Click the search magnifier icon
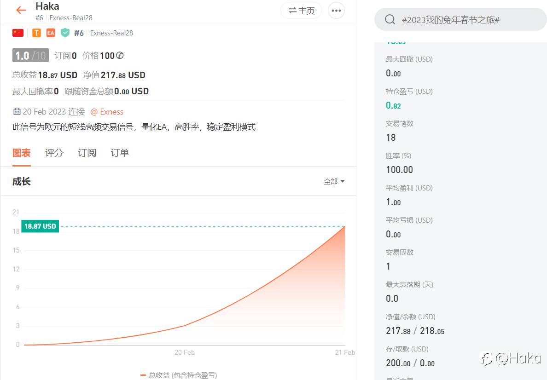The image size is (547, 380). (390, 19)
